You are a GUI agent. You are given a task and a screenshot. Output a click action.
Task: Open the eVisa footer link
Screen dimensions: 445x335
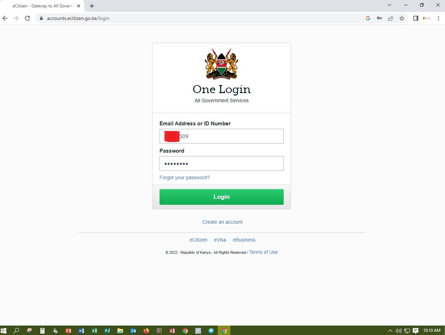click(x=220, y=240)
